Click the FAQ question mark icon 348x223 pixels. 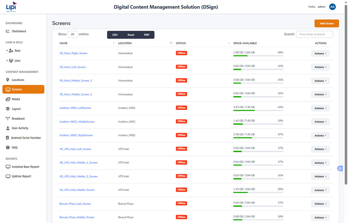[8, 147]
